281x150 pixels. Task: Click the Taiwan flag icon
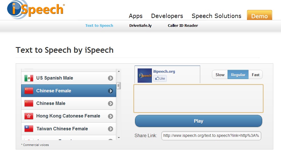29,129
